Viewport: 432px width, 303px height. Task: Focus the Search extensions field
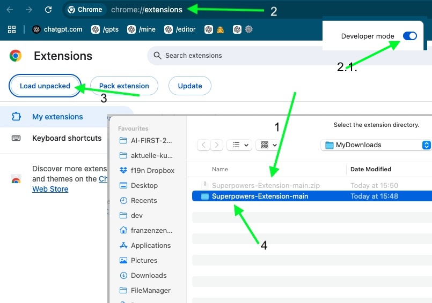(x=289, y=56)
